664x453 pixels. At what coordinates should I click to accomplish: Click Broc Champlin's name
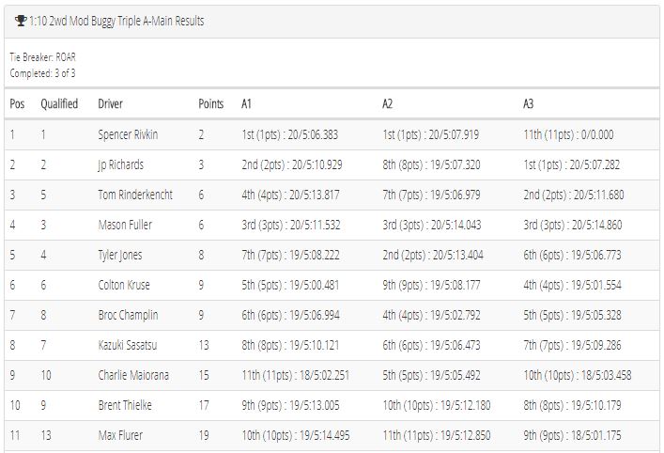[x=128, y=315]
